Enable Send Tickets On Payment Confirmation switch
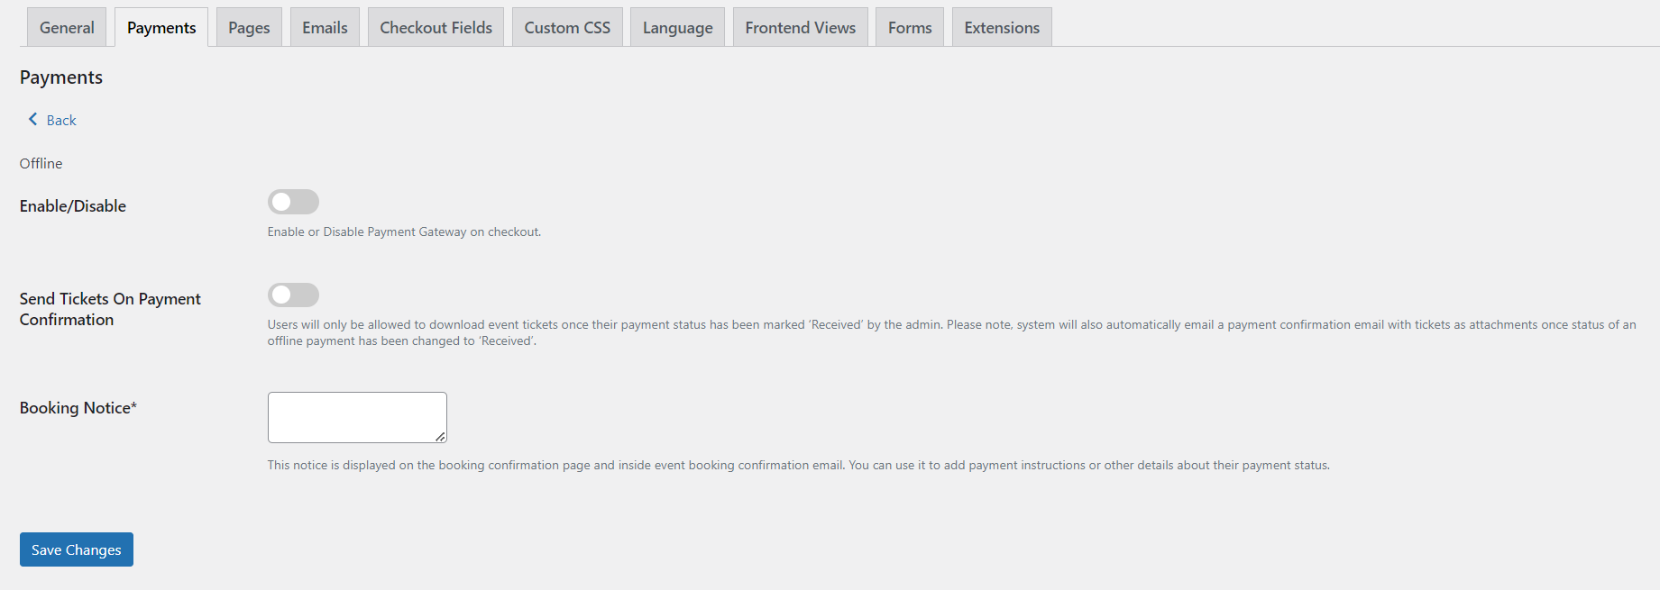1660x590 pixels. point(293,295)
